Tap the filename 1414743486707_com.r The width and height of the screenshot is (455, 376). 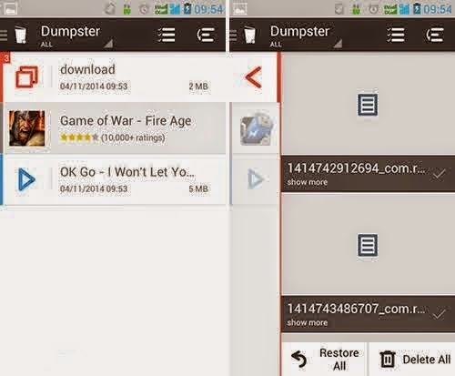pyautogui.click(x=356, y=309)
